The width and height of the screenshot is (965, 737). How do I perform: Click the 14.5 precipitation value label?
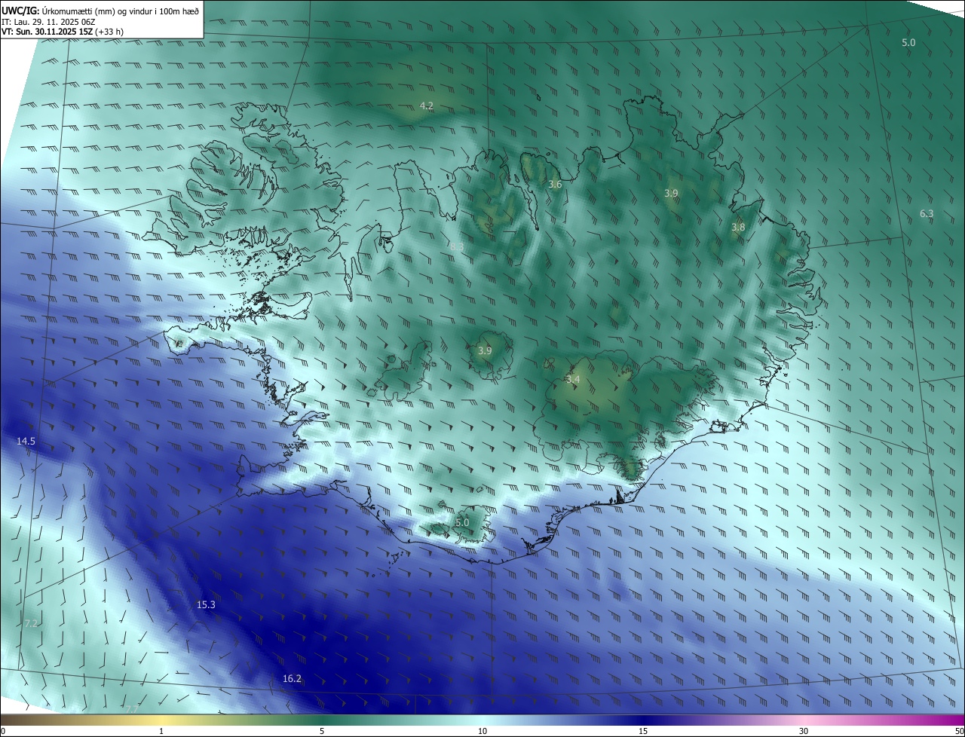(26, 441)
